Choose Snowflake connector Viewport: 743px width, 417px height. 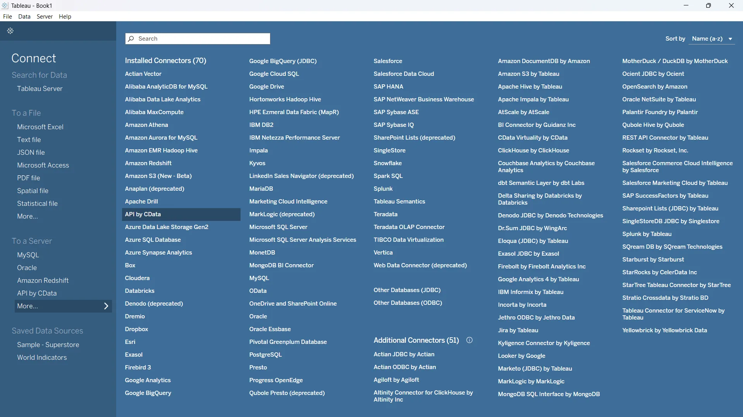[387, 163]
